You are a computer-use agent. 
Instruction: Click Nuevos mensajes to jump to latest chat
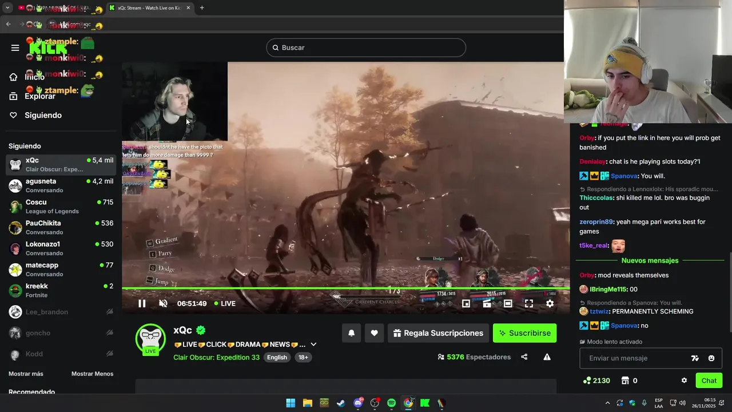650,260
